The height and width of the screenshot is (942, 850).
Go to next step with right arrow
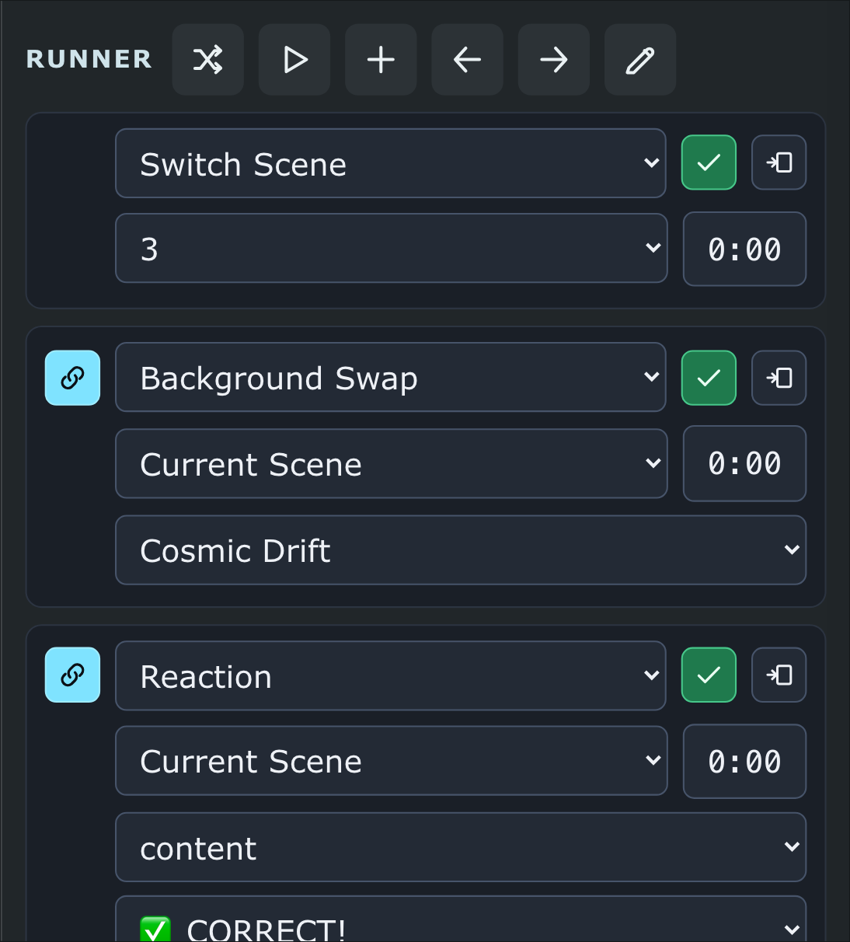554,60
